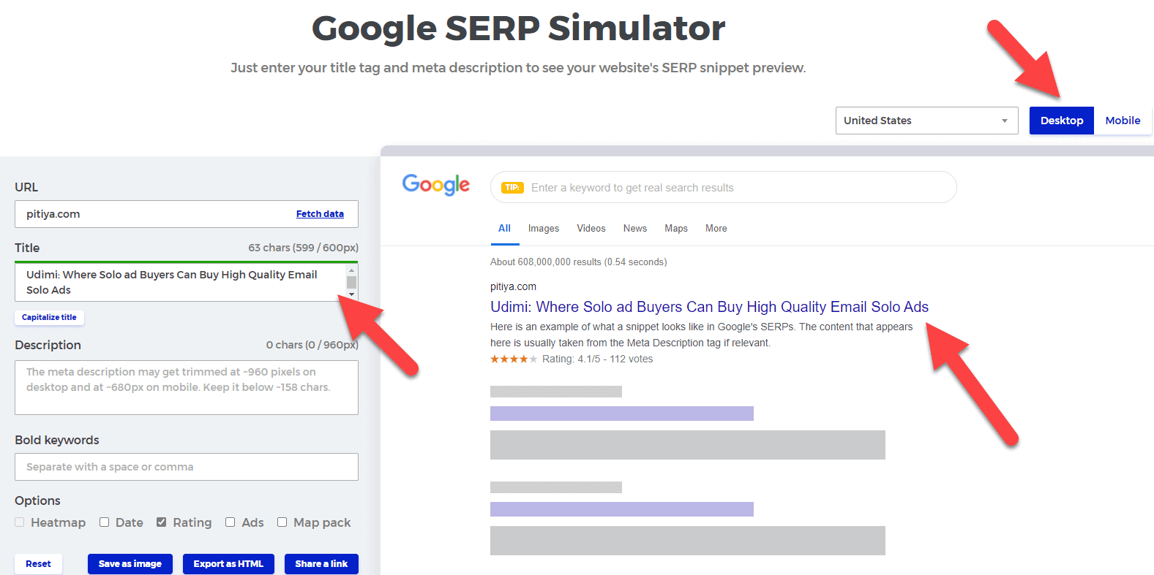Image resolution: width=1154 pixels, height=575 pixels.
Task: Click the Bold keywords input field
Action: tap(187, 467)
